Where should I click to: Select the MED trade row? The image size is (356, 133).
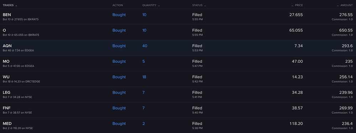pos(178,126)
